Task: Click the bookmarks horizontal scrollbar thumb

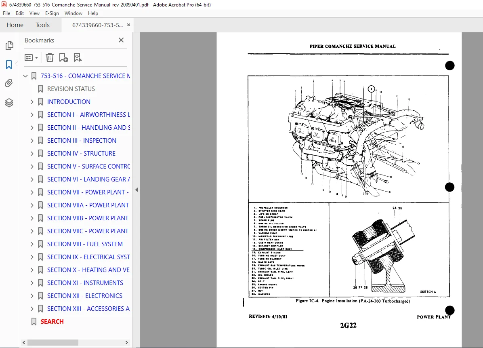Action: coord(52,342)
